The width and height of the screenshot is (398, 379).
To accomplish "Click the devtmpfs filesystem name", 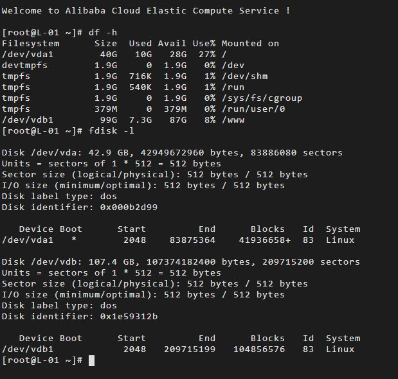I will pyautogui.click(x=24, y=65).
